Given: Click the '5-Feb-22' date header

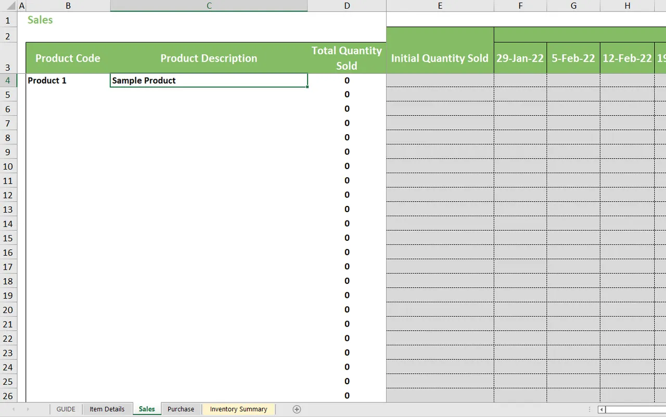Looking at the screenshot, I should click(573, 58).
